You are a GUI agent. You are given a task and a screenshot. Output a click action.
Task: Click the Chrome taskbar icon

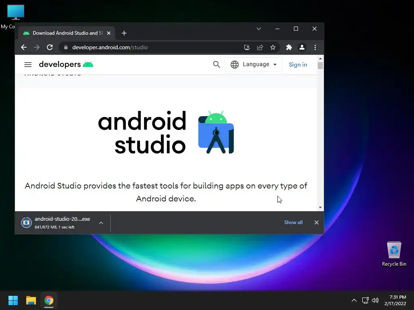(49, 300)
